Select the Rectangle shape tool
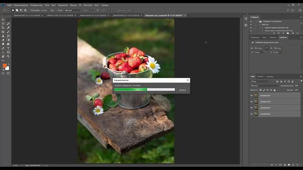The width and height of the screenshot is (303, 170). tap(8, 52)
